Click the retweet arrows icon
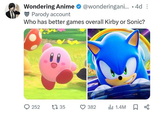155x114 pixels. 55,107
